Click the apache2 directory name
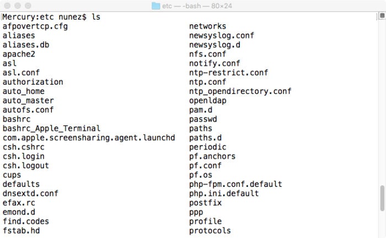This screenshot has width=386, height=238. pyautogui.click(x=19, y=54)
